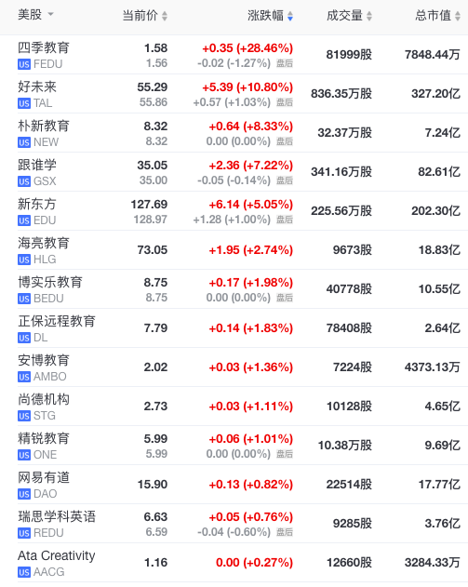The height and width of the screenshot is (587, 468).
Task: Click the US badge next to FEDU
Action: 24,64
